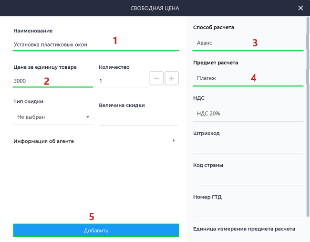Click the Количество input field
This screenshot has height=242, width=310.
(124, 81)
